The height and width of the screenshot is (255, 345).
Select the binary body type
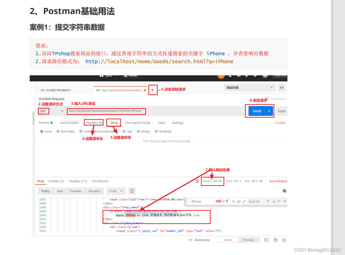[x=138, y=131]
